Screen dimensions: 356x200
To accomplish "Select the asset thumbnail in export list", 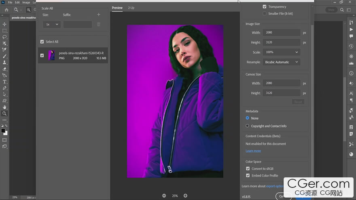I will coord(51,55).
